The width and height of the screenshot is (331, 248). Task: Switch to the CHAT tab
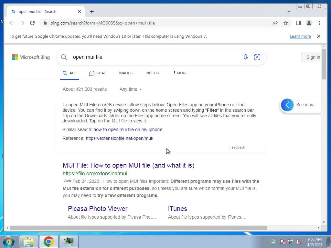97,73
